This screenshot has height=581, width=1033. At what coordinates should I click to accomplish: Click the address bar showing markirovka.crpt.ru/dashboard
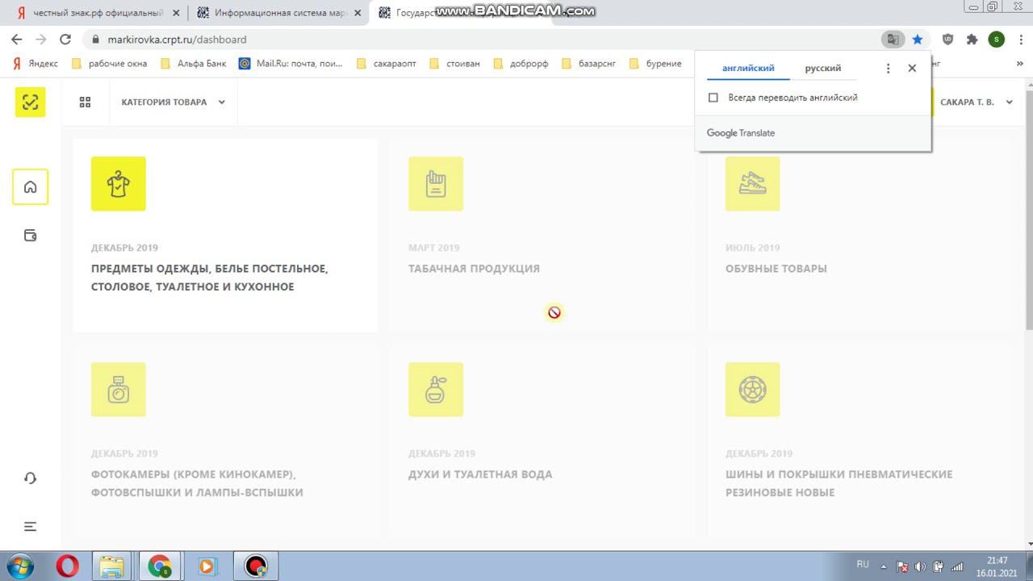coord(484,40)
